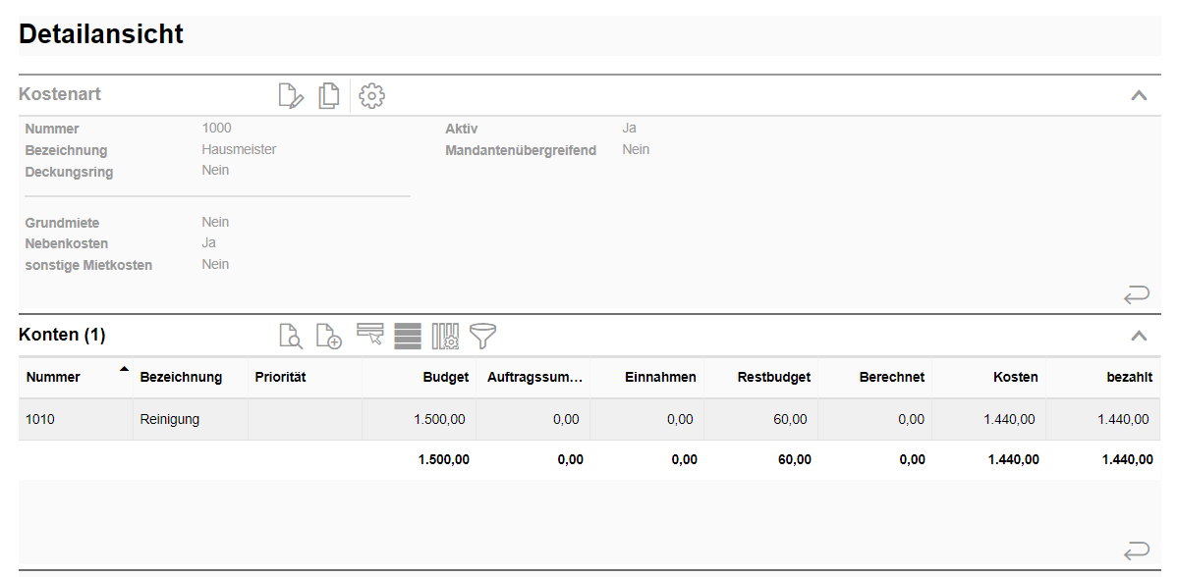1177x577 pixels.
Task: Collapse the Kostenart section chevron
Action: pos(1139,95)
